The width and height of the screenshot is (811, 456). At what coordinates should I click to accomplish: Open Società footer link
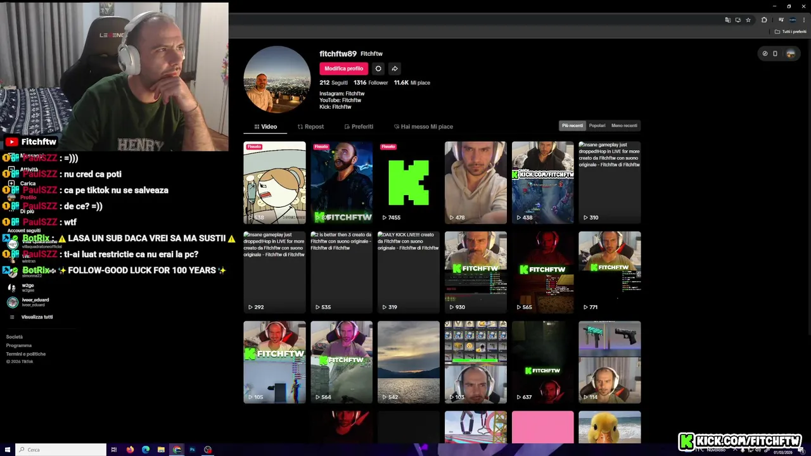[15, 337]
